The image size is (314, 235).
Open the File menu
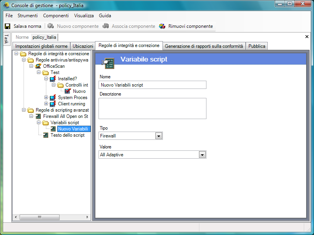pos(9,16)
